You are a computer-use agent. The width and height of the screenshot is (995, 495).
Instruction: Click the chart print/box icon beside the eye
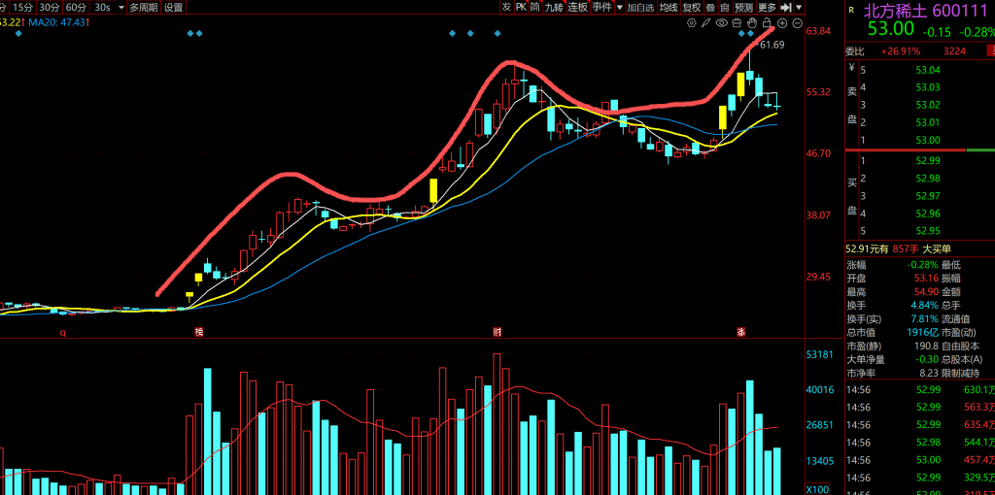(x=737, y=22)
